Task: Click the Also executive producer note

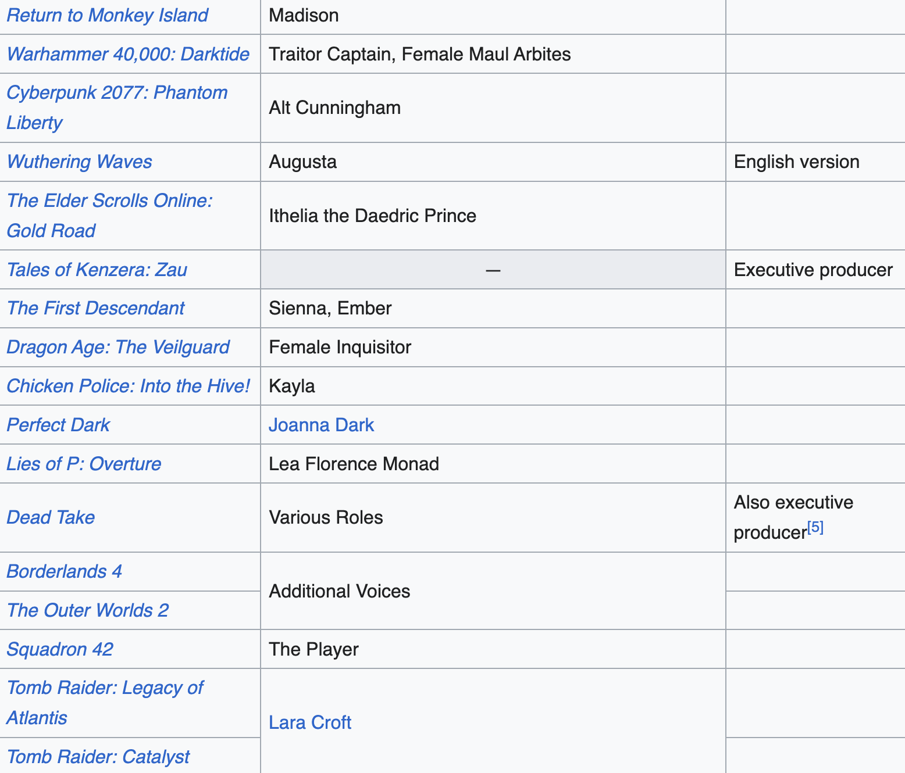Action: [794, 517]
